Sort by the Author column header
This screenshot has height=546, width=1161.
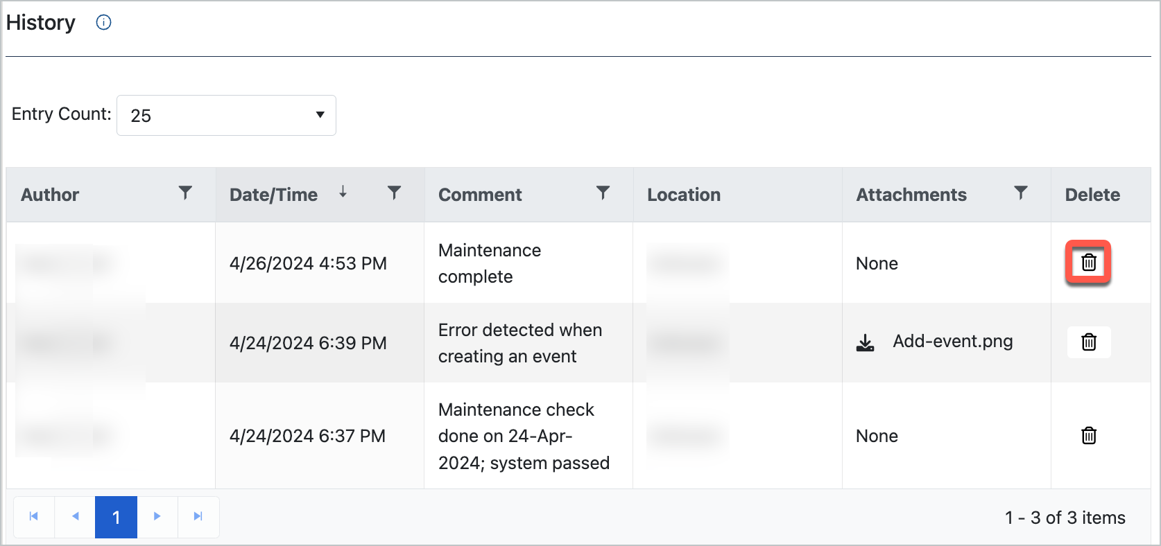[x=50, y=195]
